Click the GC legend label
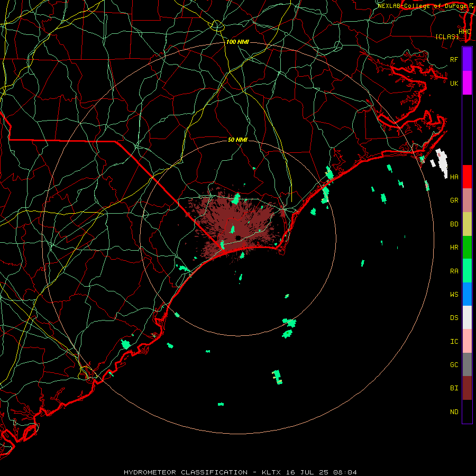Screen dimensions: 476x476 coord(454,364)
